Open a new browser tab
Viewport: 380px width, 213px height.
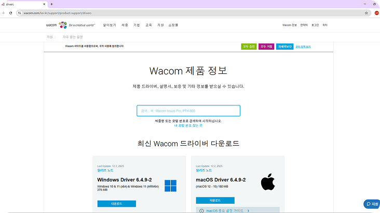point(51,4)
